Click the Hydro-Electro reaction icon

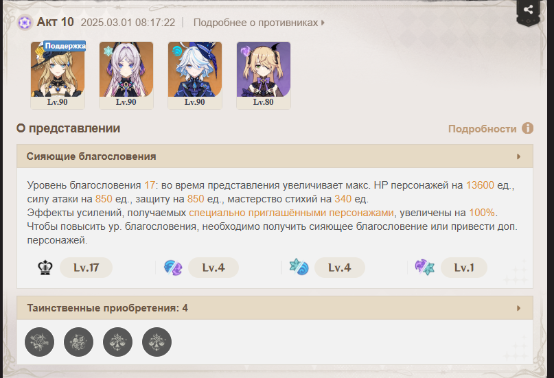[173, 268]
